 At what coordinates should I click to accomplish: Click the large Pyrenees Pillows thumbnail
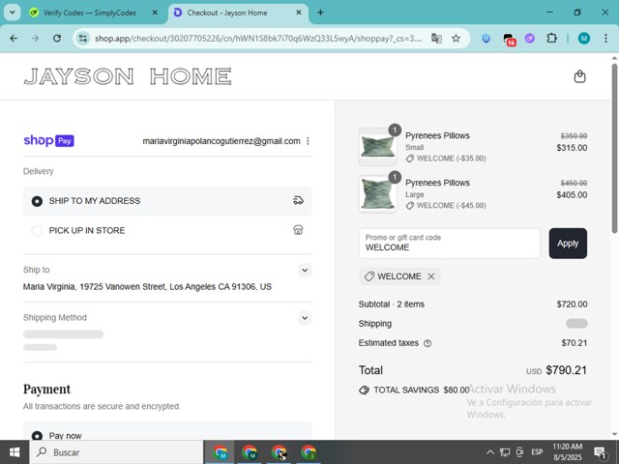(378, 194)
